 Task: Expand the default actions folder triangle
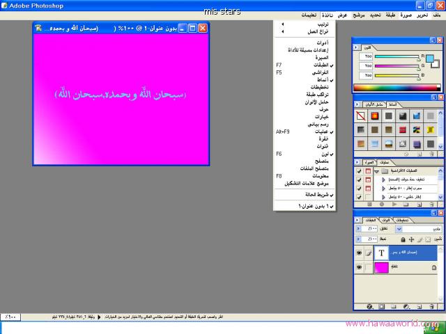point(376,170)
